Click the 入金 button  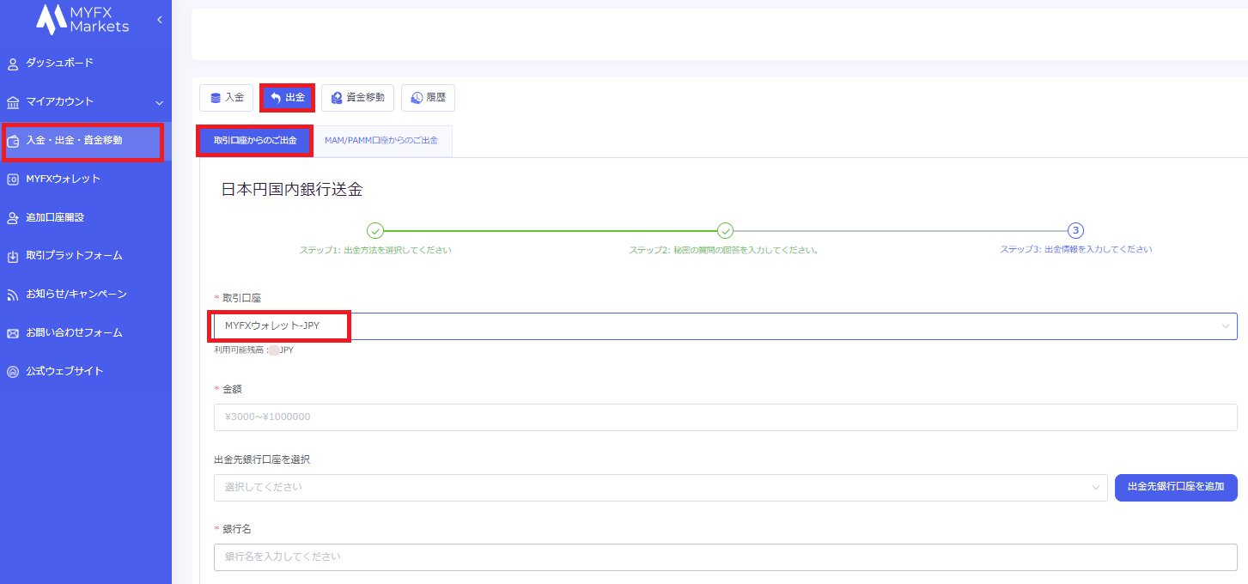tap(227, 98)
